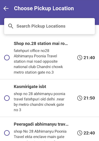Select the Kasmirigate isbt radio button
The image size is (99, 141).
(x=7, y=98)
